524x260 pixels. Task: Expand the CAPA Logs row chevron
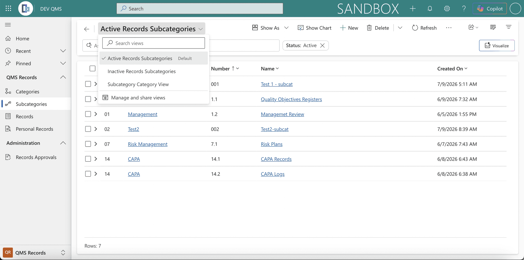click(96, 174)
